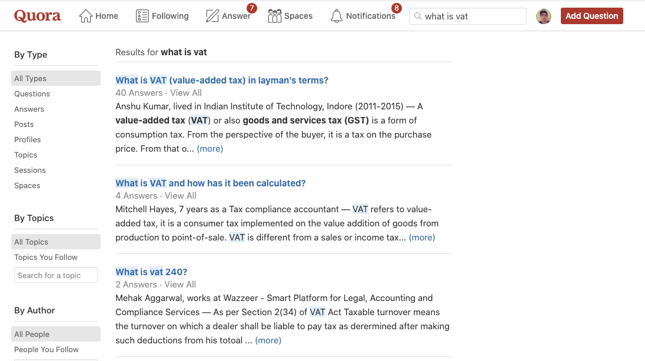Filter results by Profiles type
The width and height of the screenshot is (645, 361).
coord(28,139)
